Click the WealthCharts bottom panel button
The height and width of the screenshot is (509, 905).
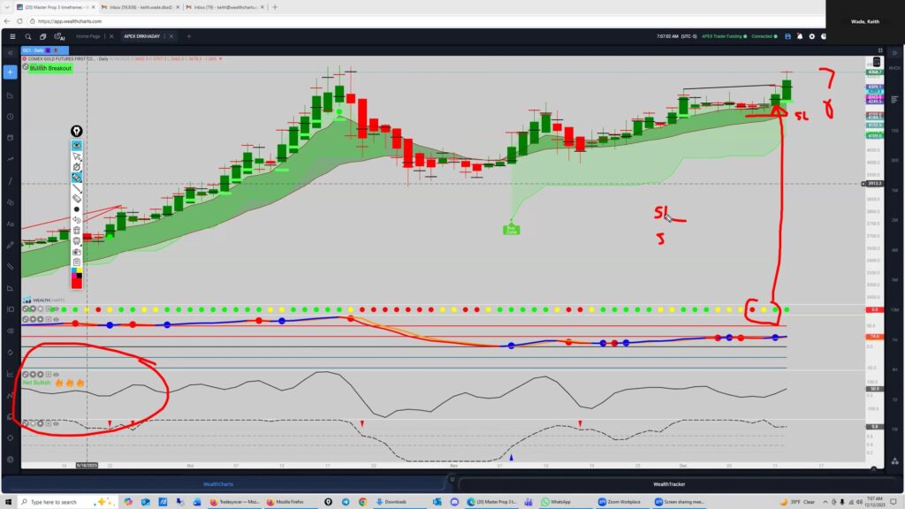224,483
